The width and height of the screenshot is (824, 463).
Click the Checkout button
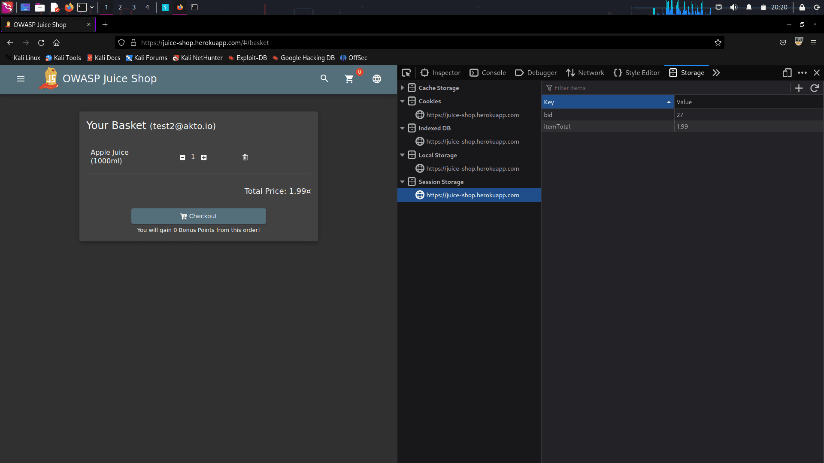(x=198, y=216)
